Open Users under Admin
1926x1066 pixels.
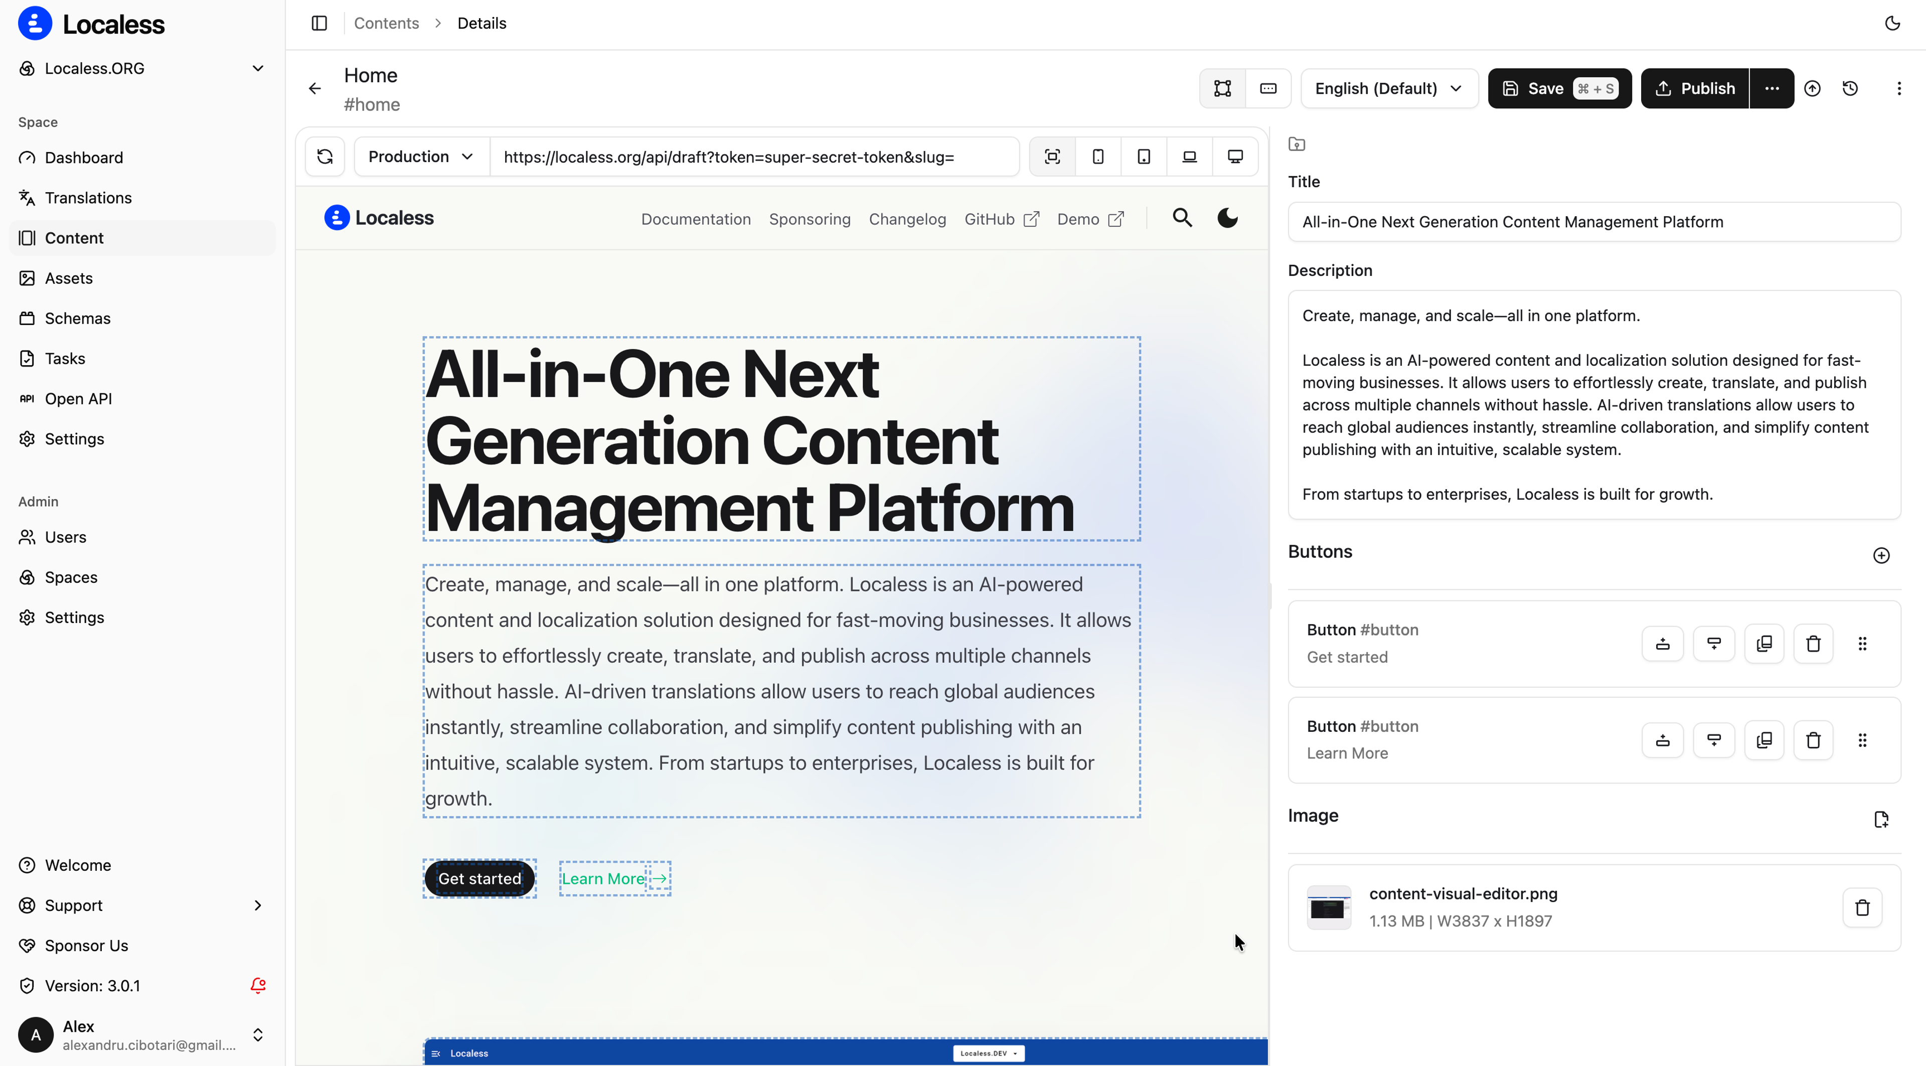[142, 537]
